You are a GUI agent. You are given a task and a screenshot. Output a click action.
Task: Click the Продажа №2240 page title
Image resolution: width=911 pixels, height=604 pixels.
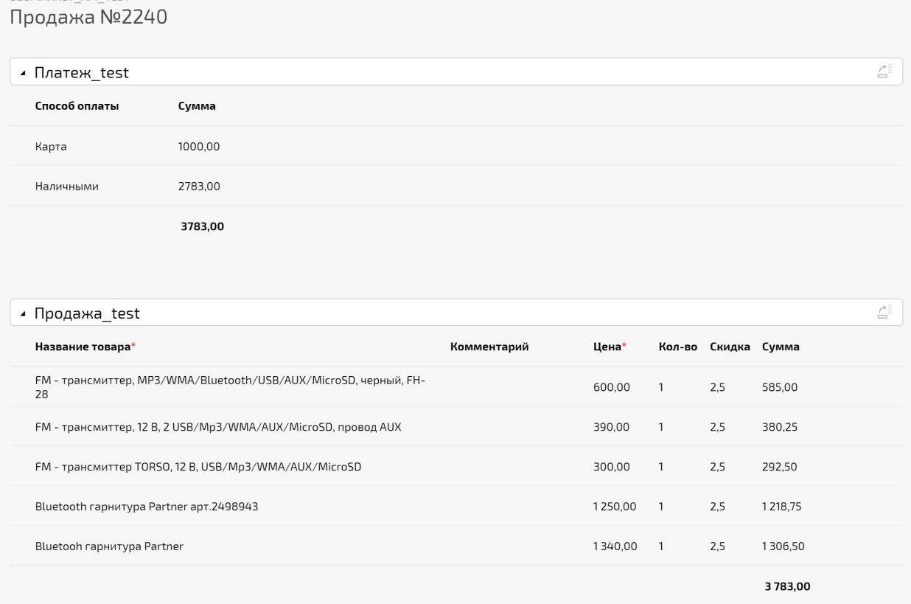(88, 17)
